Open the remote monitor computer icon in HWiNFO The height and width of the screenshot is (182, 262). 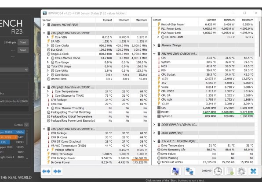click(x=175, y=171)
